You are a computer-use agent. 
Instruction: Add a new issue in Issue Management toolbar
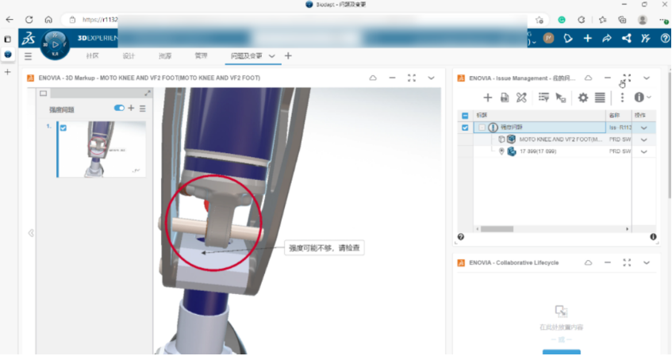pos(488,98)
